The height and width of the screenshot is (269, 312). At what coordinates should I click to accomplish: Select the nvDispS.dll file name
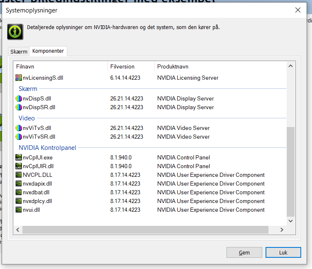pos(37,98)
